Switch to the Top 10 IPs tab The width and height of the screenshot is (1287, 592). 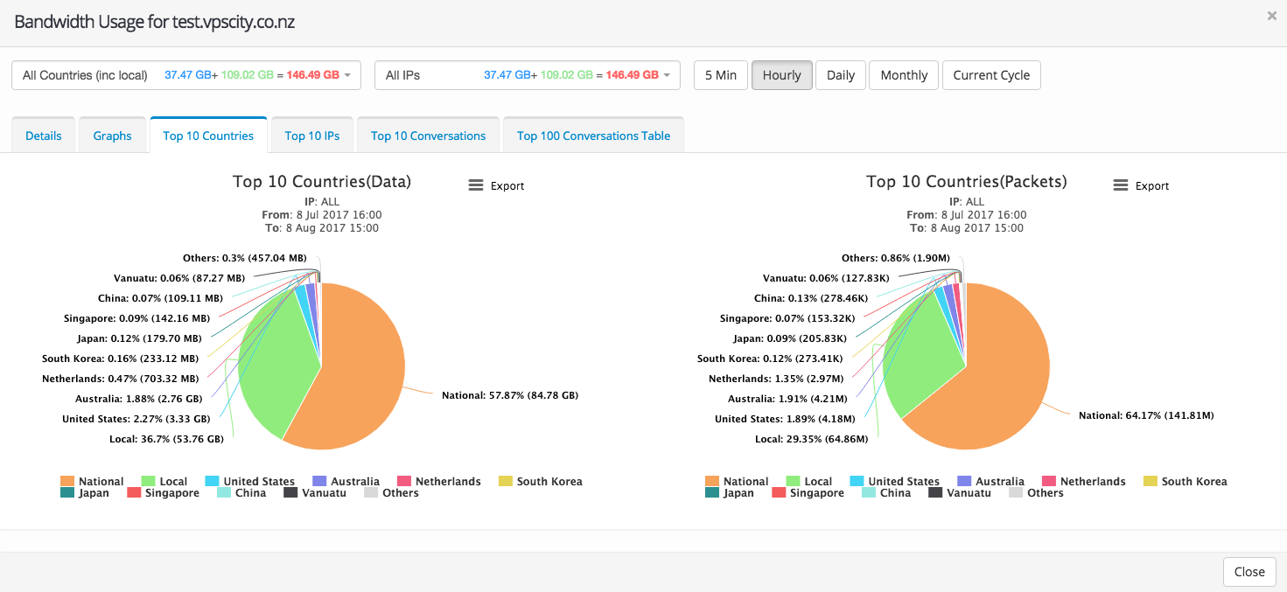click(x=312, y=136)
